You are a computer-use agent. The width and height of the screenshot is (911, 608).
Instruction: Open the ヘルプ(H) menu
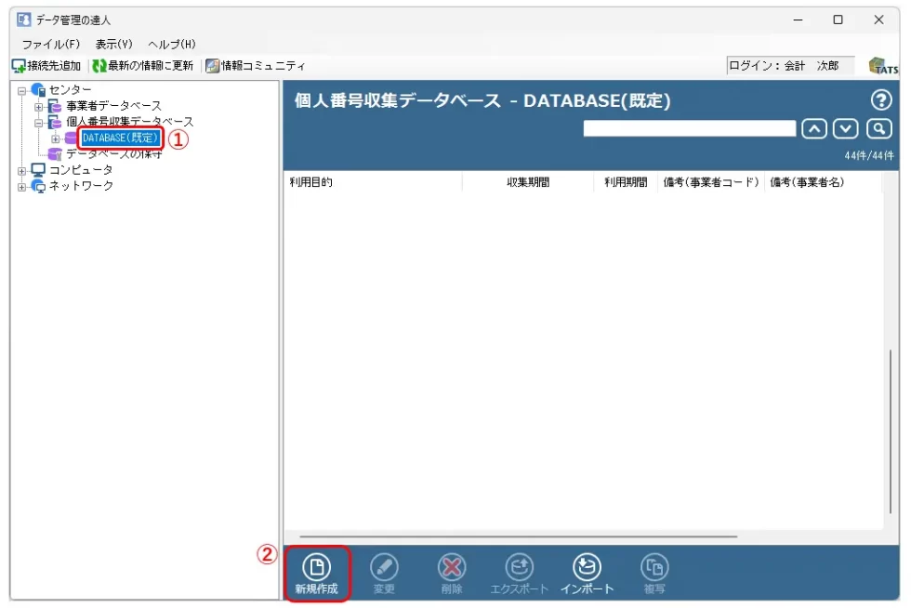[x=172, y=44]
